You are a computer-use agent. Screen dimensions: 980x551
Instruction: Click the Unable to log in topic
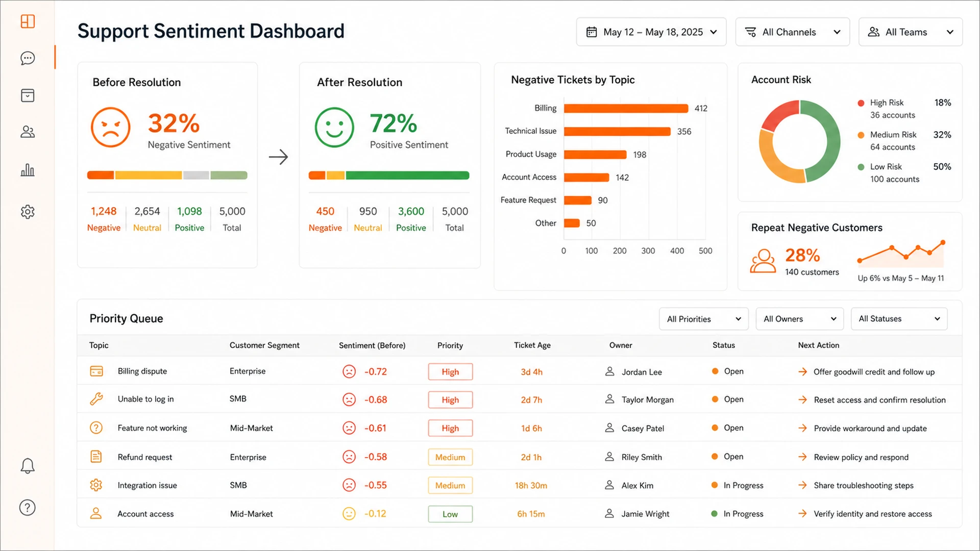[145, 399]
